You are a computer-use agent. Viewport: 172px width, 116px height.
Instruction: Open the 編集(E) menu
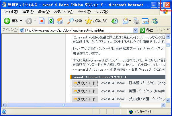pos(28,12)
